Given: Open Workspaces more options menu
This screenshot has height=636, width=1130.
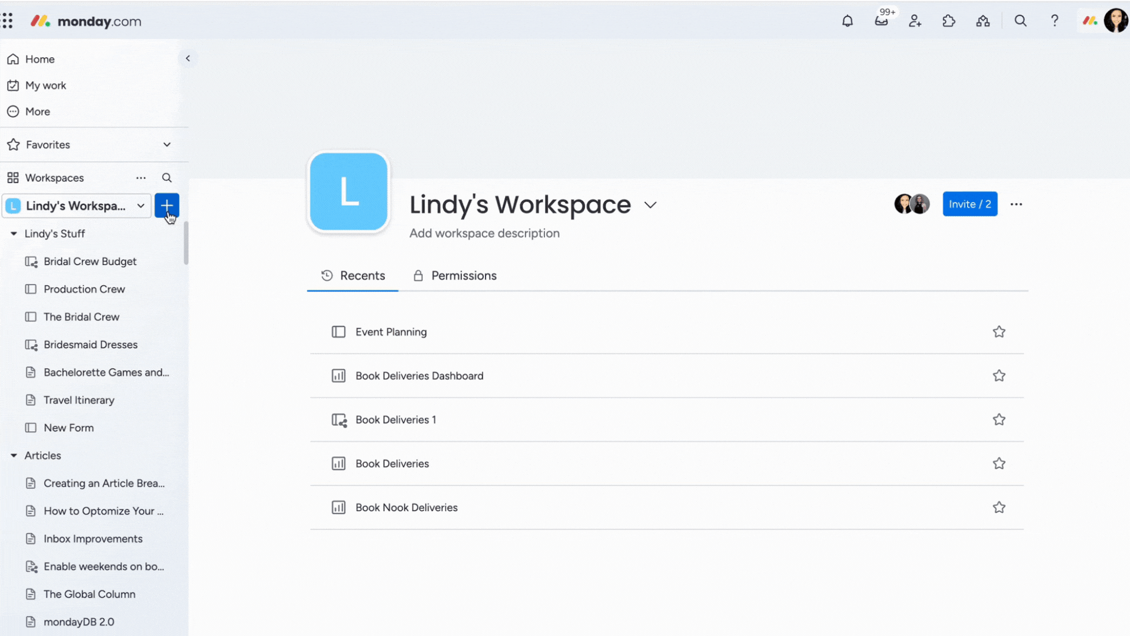Looking at the screenshot, I should (x=141, y=178).
